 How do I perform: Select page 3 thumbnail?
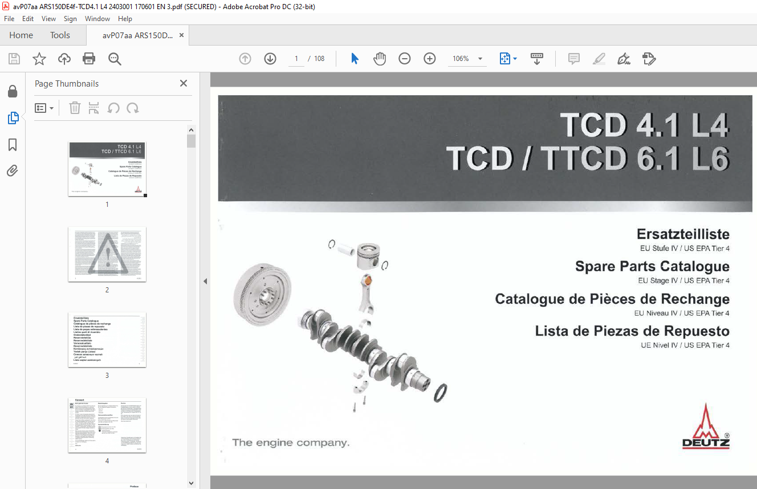pos(107,340)
